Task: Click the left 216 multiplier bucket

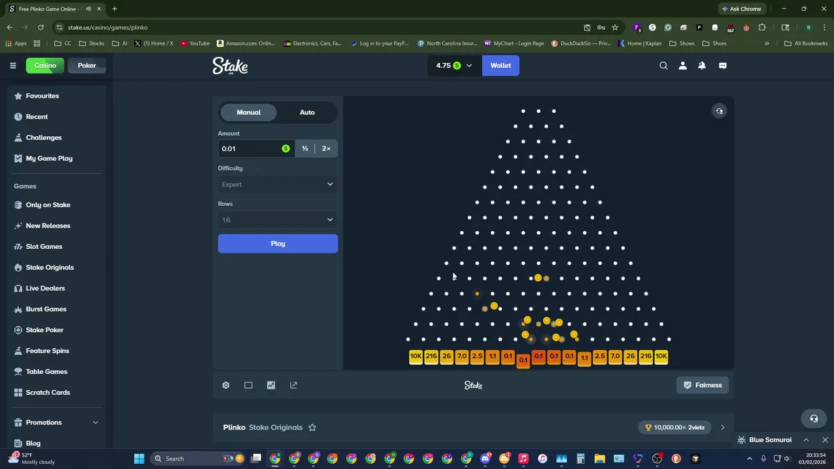Action: point(431,356)
